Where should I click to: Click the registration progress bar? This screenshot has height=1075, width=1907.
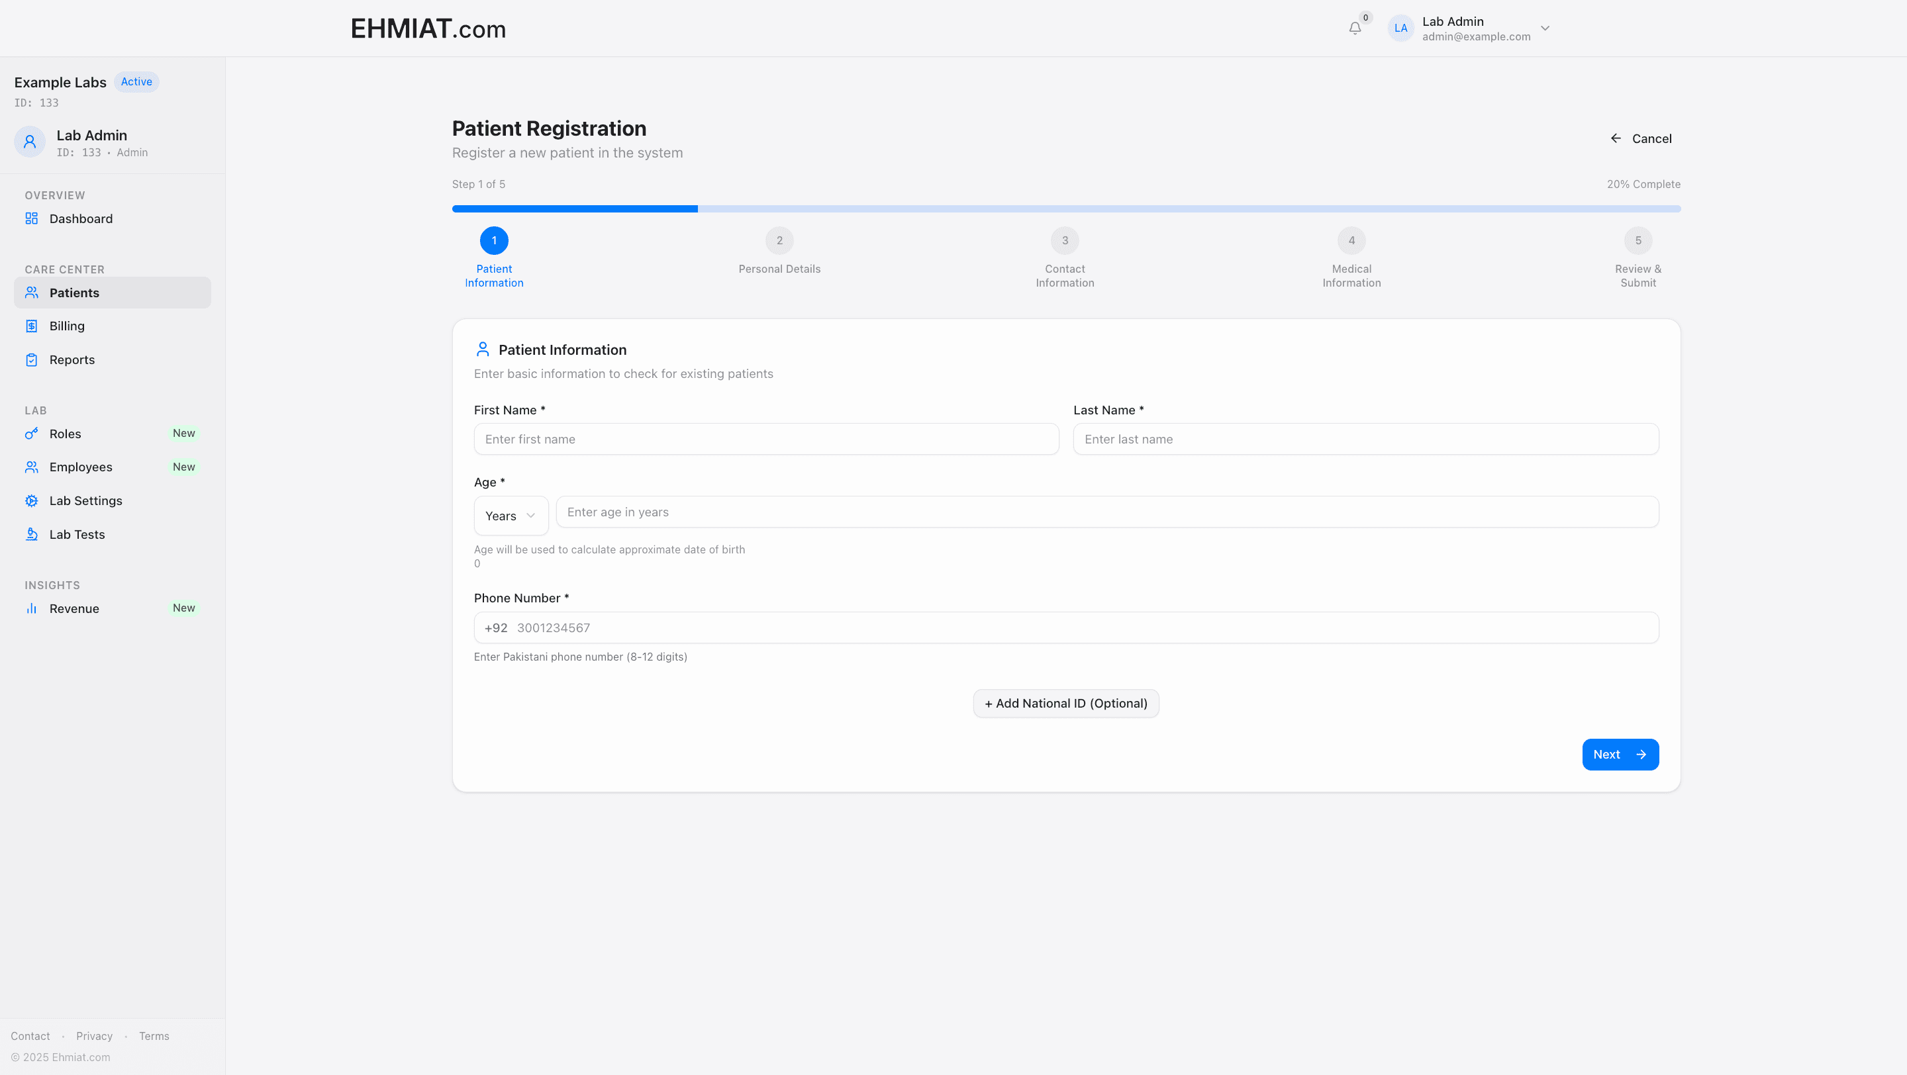tap(1066, 209)
